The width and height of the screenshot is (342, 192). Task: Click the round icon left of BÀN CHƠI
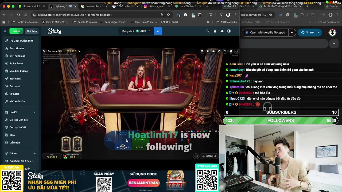[x=196, y=156]
